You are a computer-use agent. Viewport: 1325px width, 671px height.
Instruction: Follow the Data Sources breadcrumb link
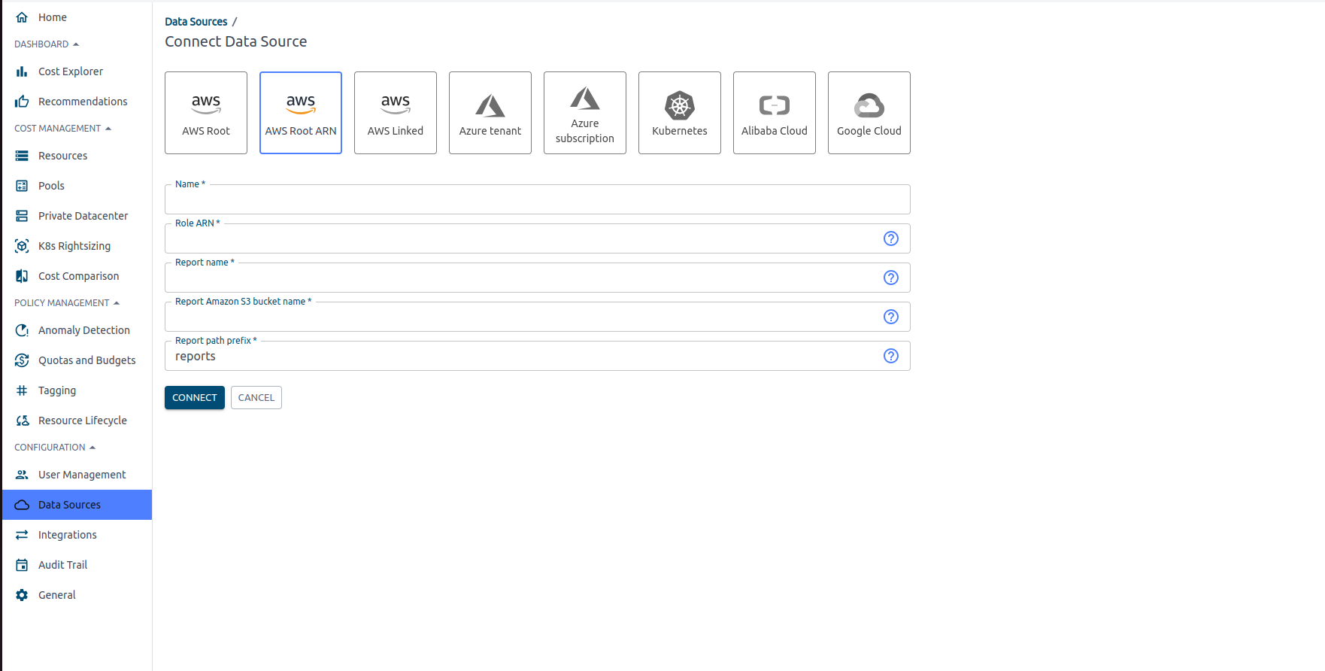196,22
